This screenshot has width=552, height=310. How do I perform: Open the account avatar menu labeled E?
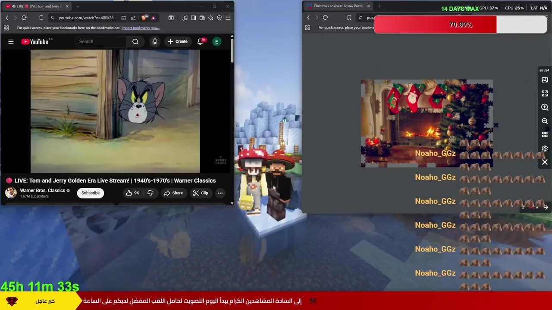point(217,41)
